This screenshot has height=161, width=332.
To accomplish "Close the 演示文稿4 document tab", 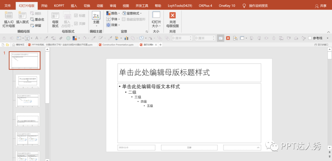I will point(156,45).
